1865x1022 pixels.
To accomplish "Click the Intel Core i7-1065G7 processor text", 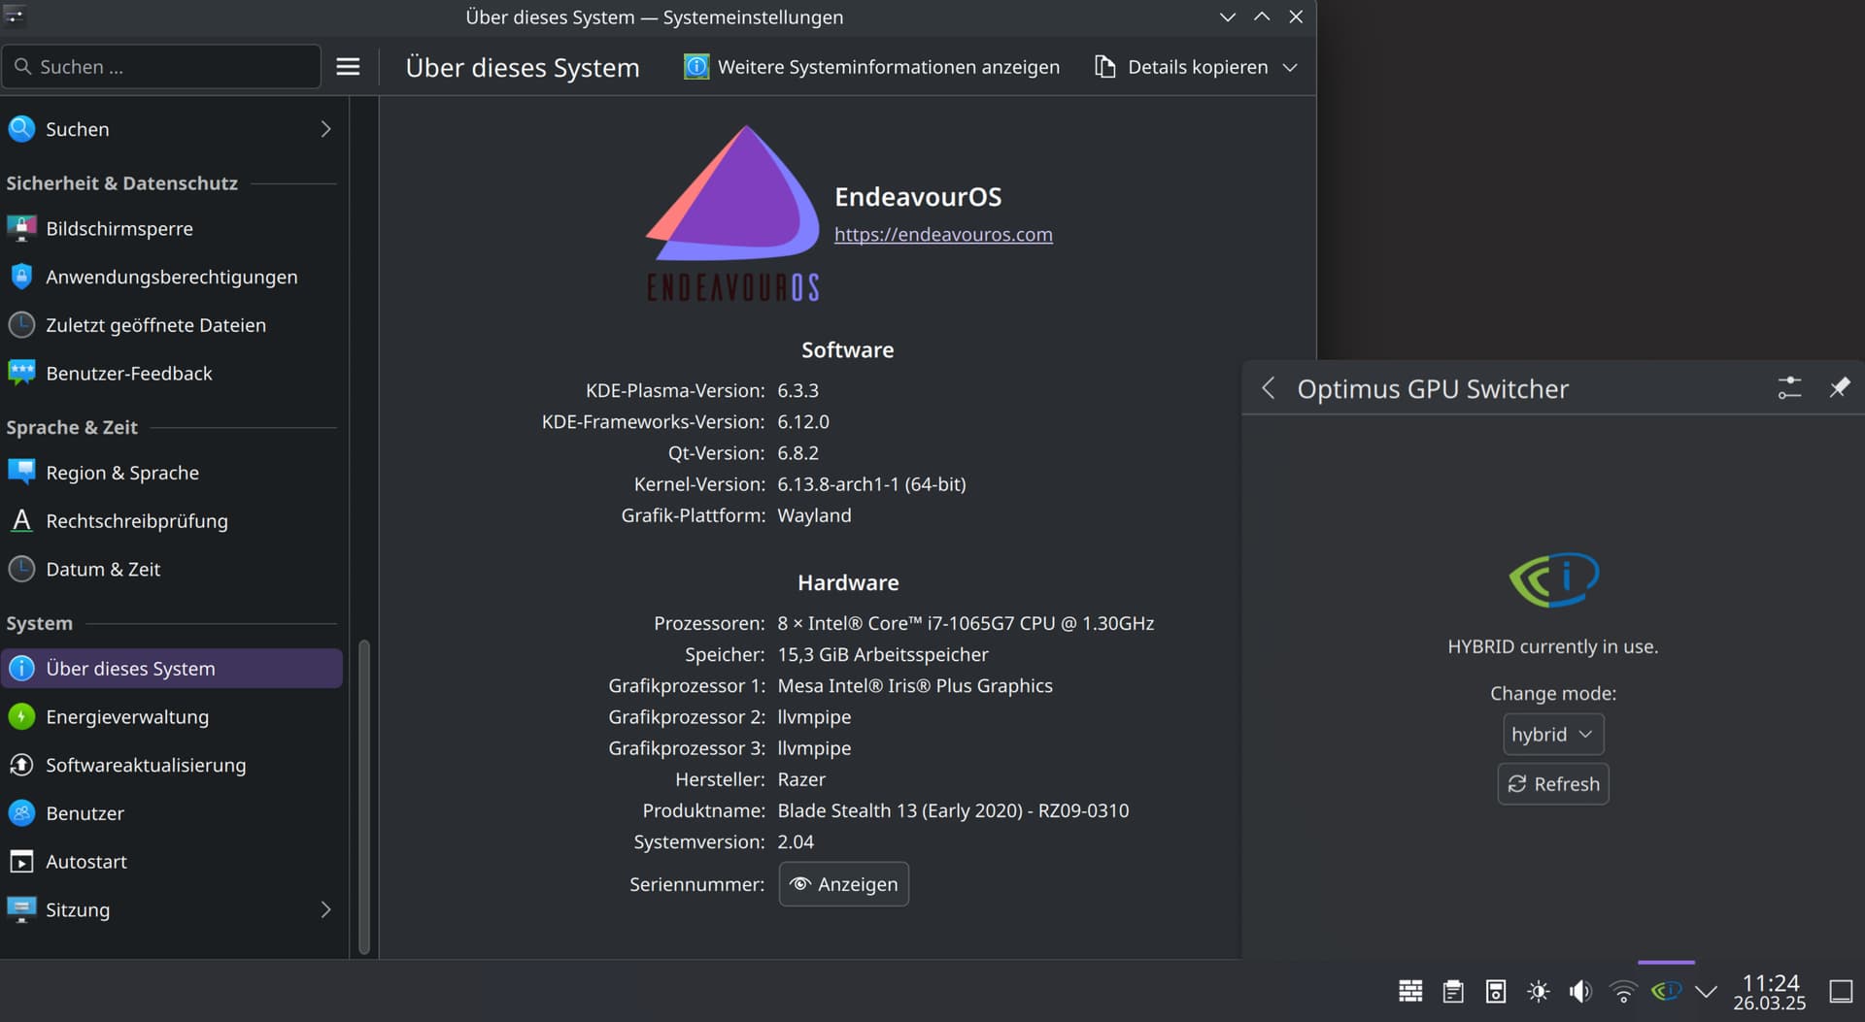I will click(x=966, y=624).
